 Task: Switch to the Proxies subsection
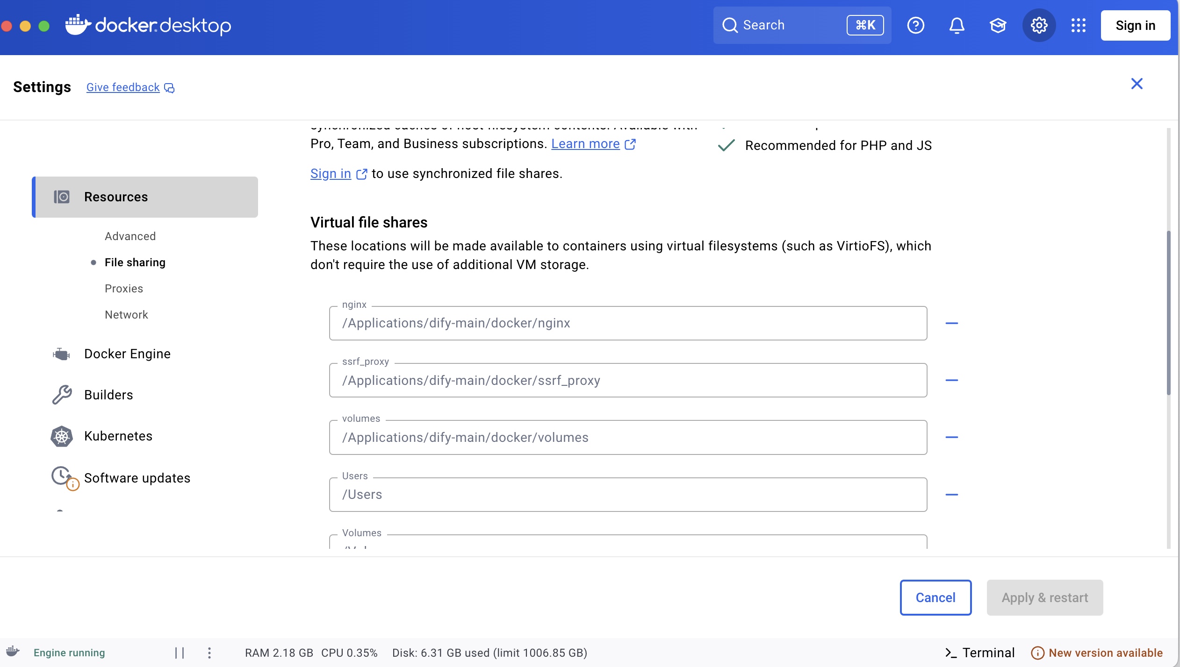(124, 289)
